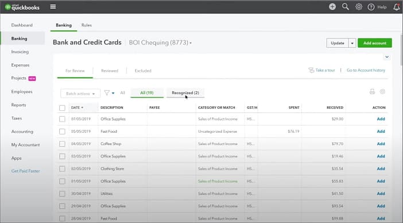This screenshot has width=403, height=223.
Task: Add the 30/04/2019 Utilities transaction
Action: click(x=381, y=194)
